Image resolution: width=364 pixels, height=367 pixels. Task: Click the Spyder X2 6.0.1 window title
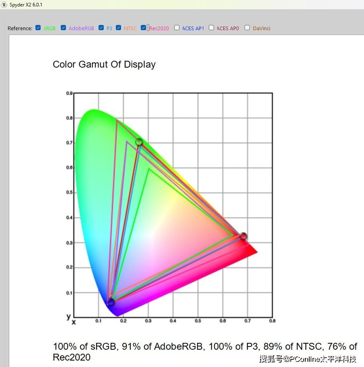pos(26,5)
